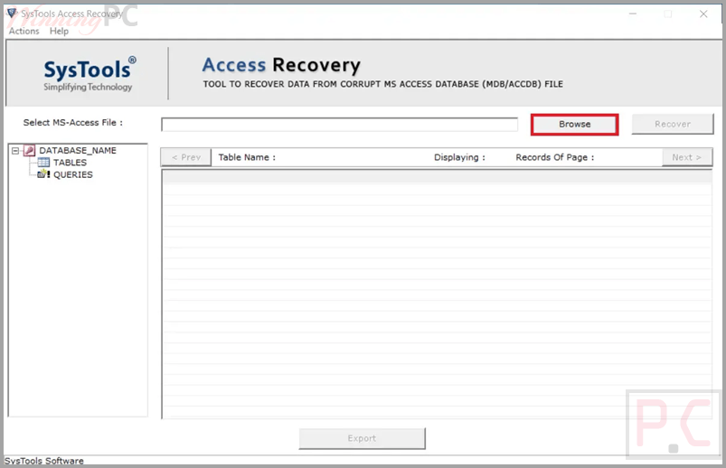Click the "Records Of Page :" label

(555, 157)
